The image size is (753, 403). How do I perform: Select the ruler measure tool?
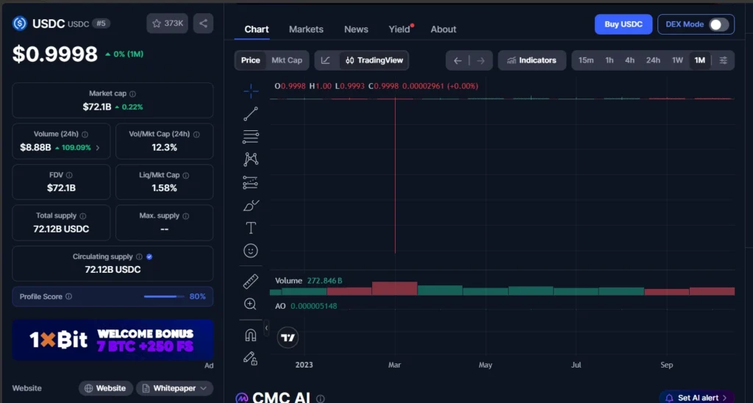coord(251,282)
